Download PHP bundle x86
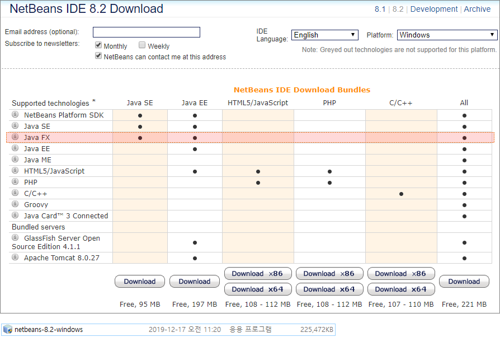500x337 pixels. (x=329, y=274)
